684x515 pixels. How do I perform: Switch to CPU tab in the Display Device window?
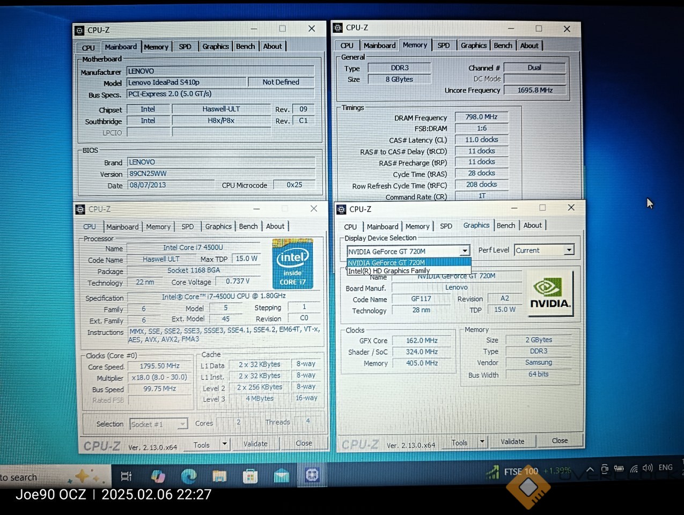pyautogui.click(x=350, y=227)
